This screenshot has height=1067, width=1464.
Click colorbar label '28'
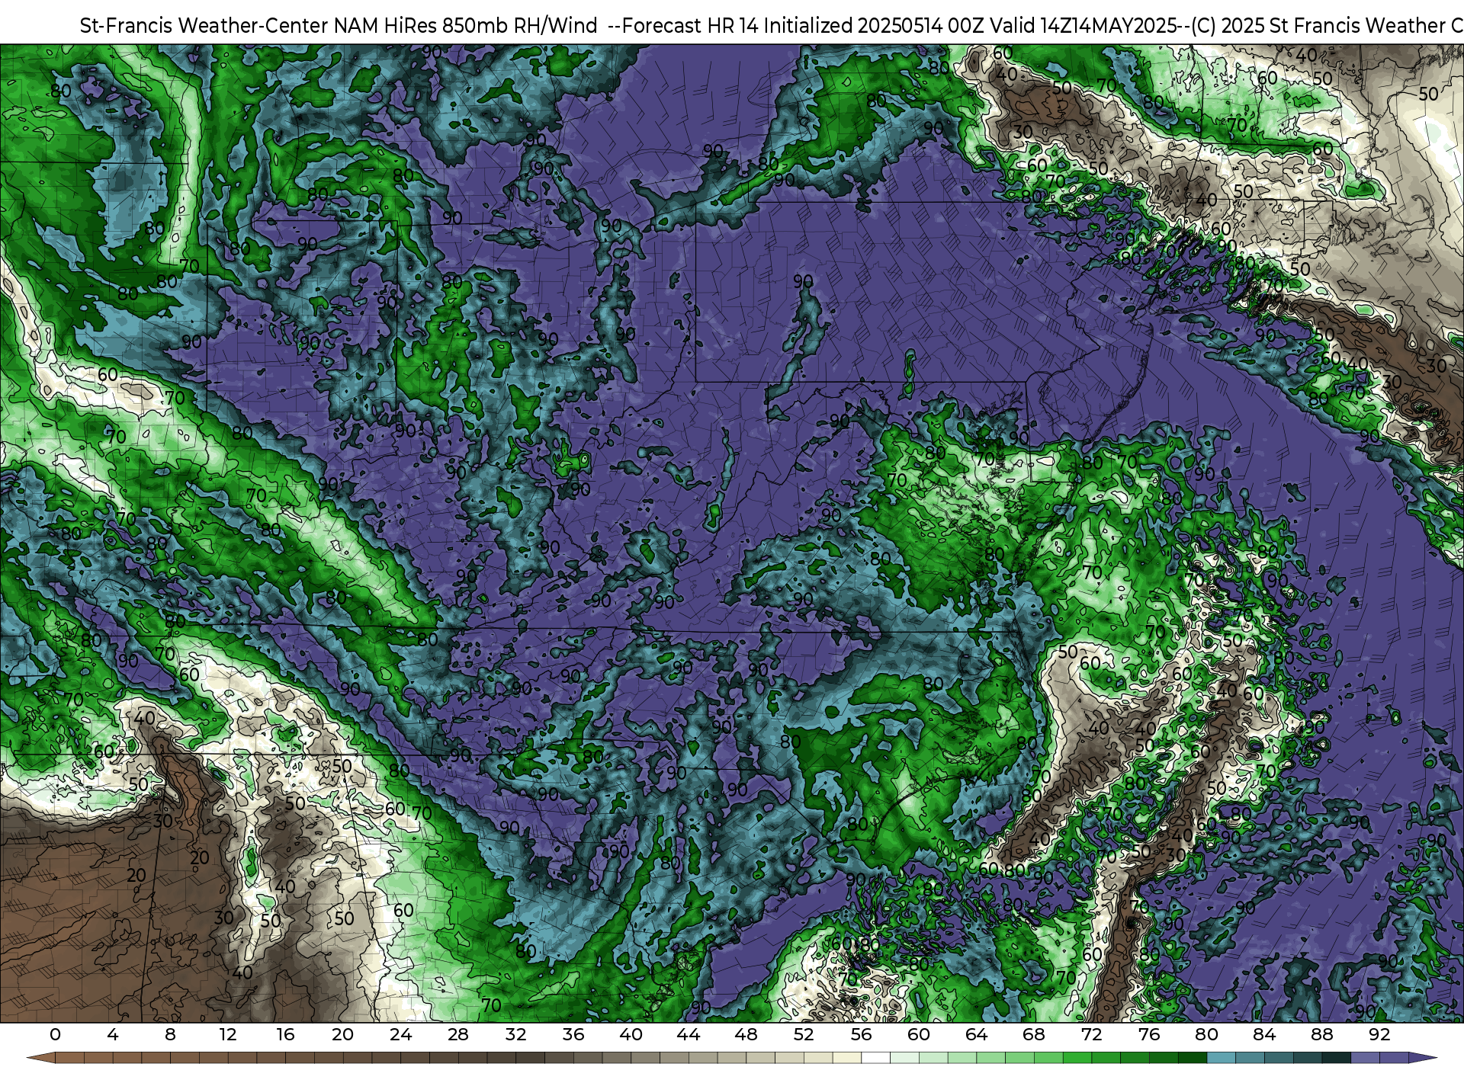[x=458, y=1035]
